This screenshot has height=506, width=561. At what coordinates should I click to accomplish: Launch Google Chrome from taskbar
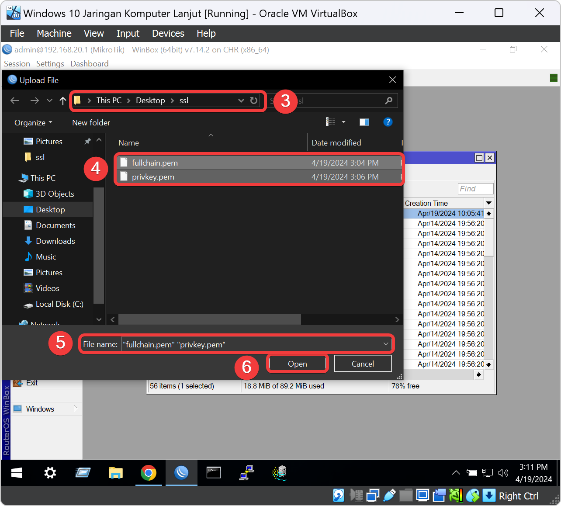click(x=149, y=473)
